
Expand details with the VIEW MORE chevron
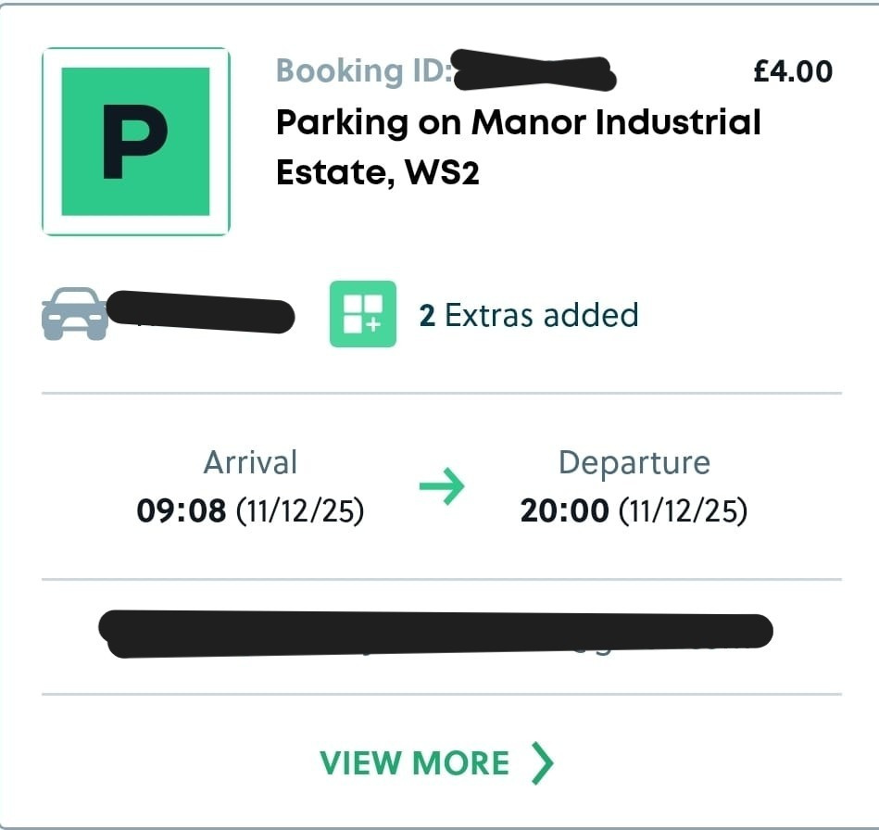544,762
